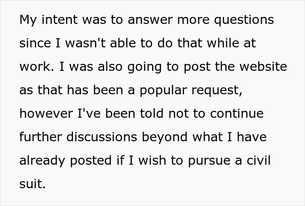The width and height of the screenshot is (305, 206).
Task: Click the word "popular"
Action: (x=163, y=91)
